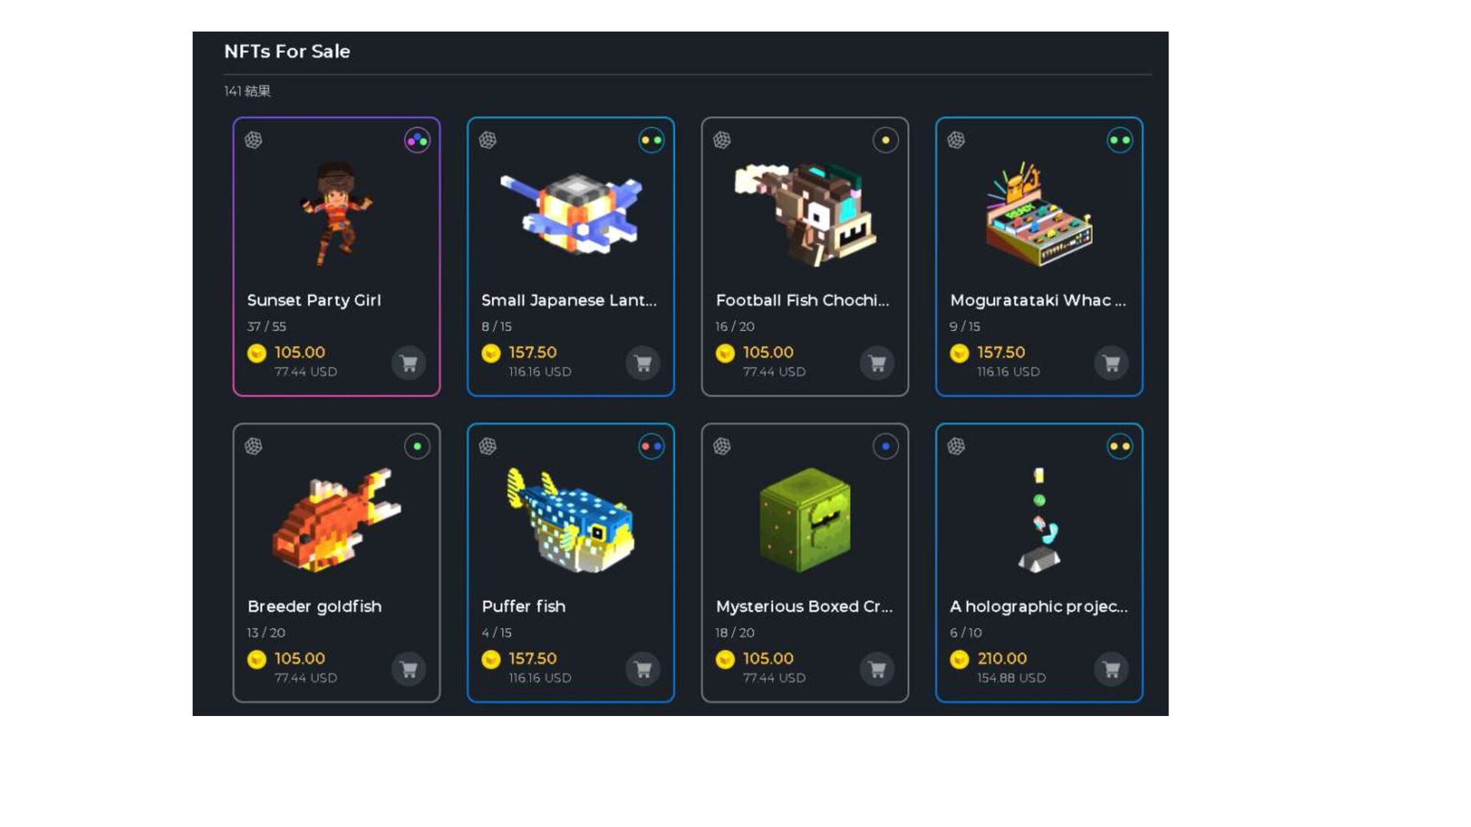Add Moguratataki Whac item to cart

tap(1112, 363)
